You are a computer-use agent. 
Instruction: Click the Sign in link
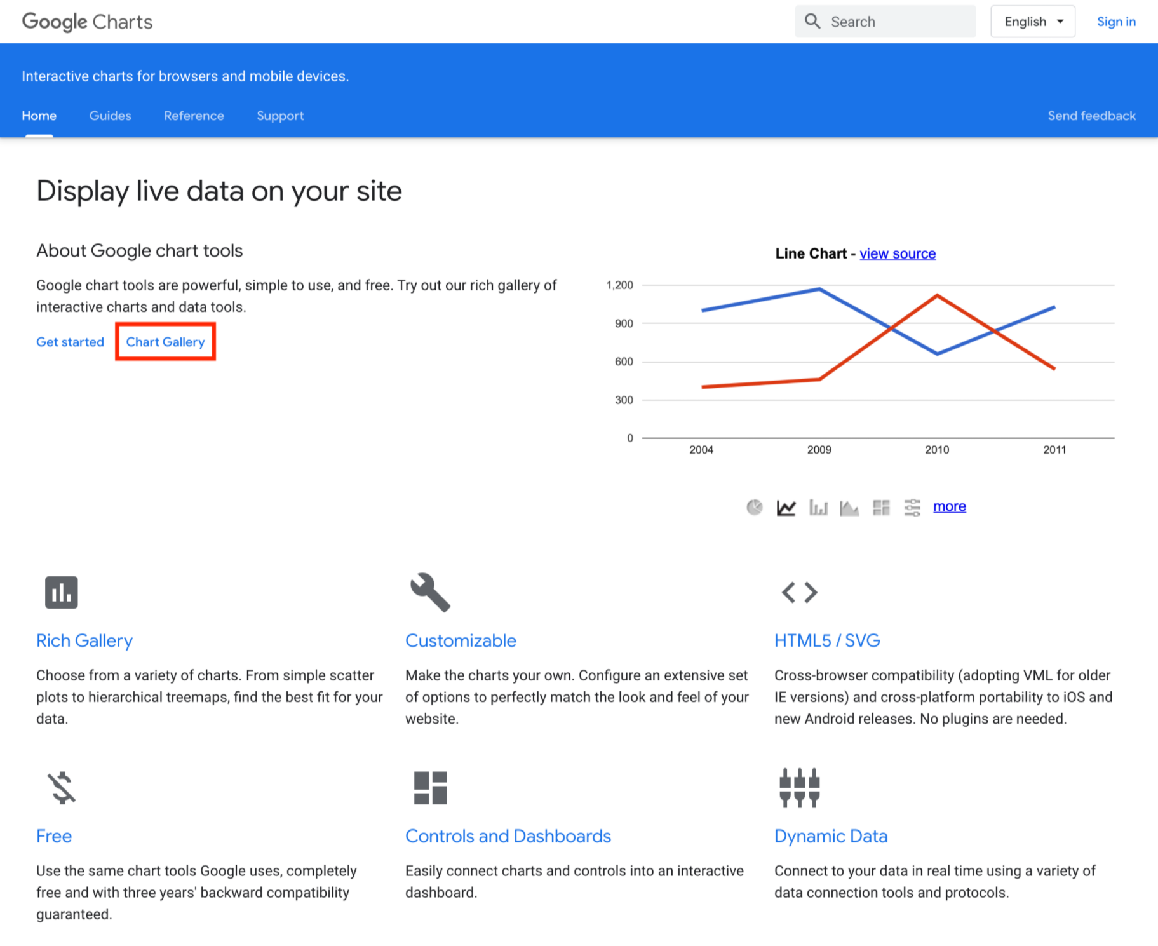click(1116, 22)
